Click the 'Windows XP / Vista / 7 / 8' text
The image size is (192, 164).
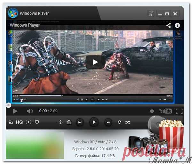click(95, 142)
